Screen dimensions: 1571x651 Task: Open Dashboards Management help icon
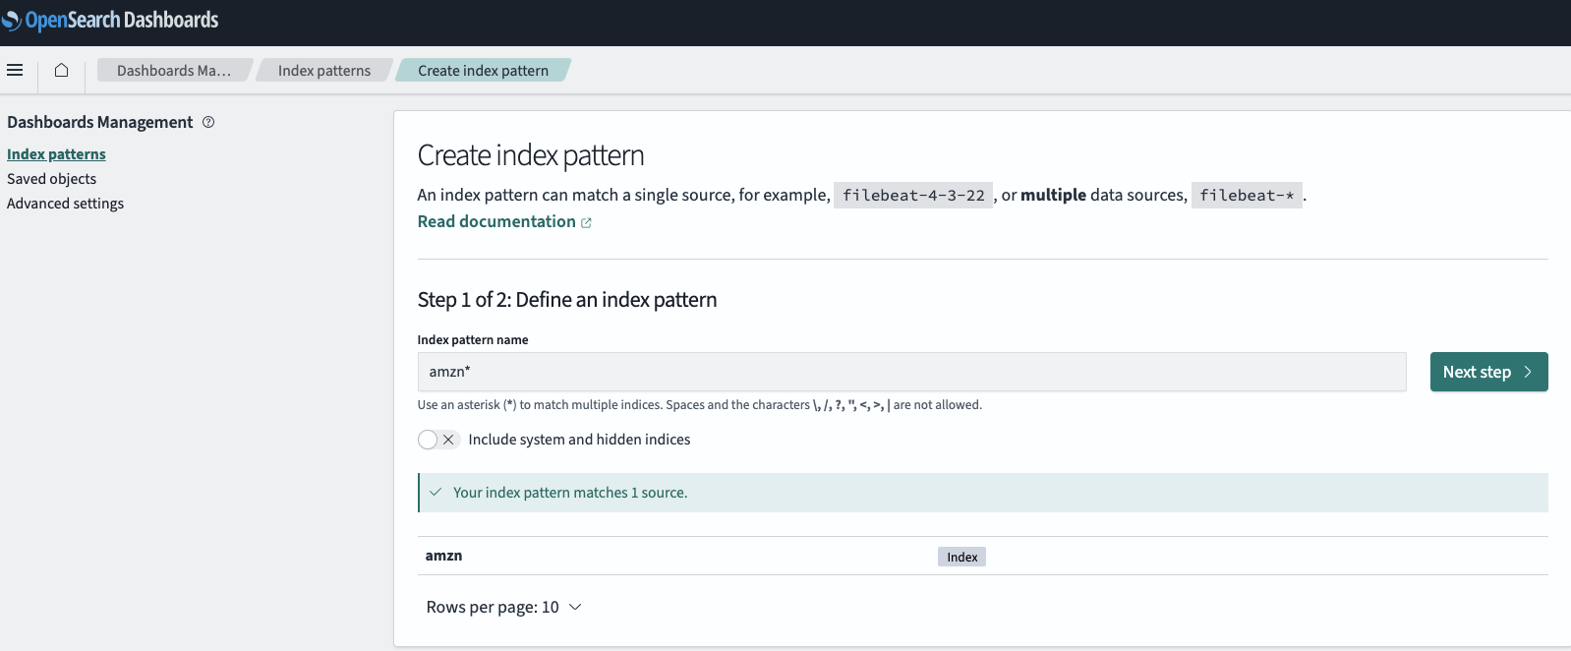[x=208, y=122]
